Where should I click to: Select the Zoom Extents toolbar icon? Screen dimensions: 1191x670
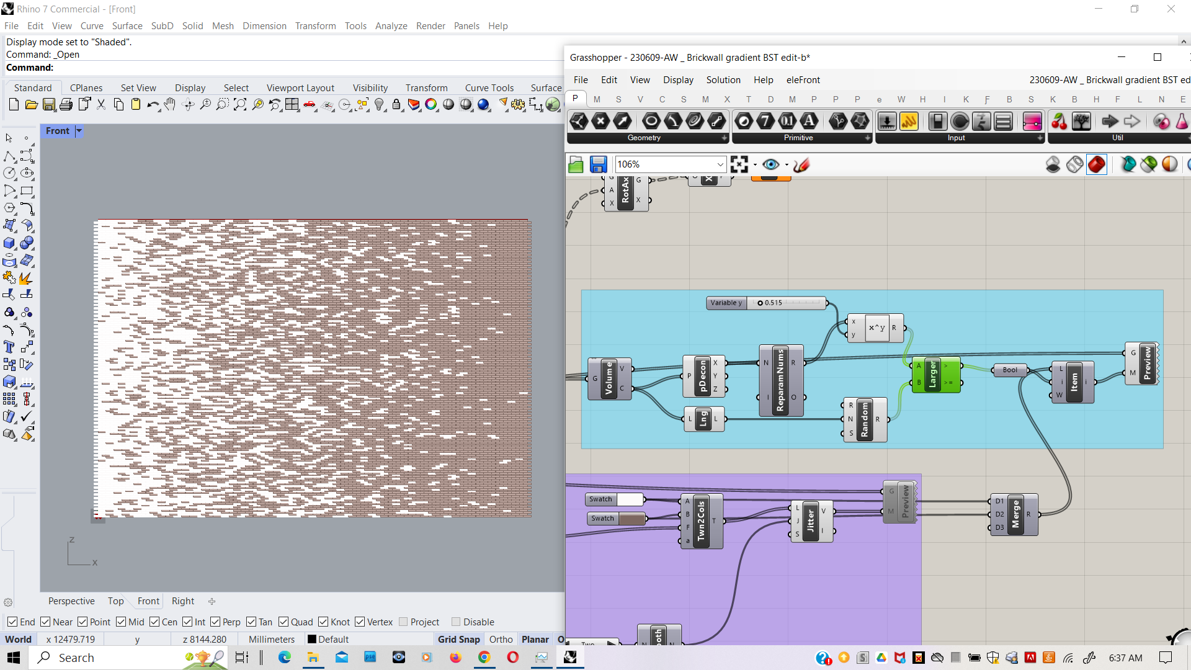[240, 105]
